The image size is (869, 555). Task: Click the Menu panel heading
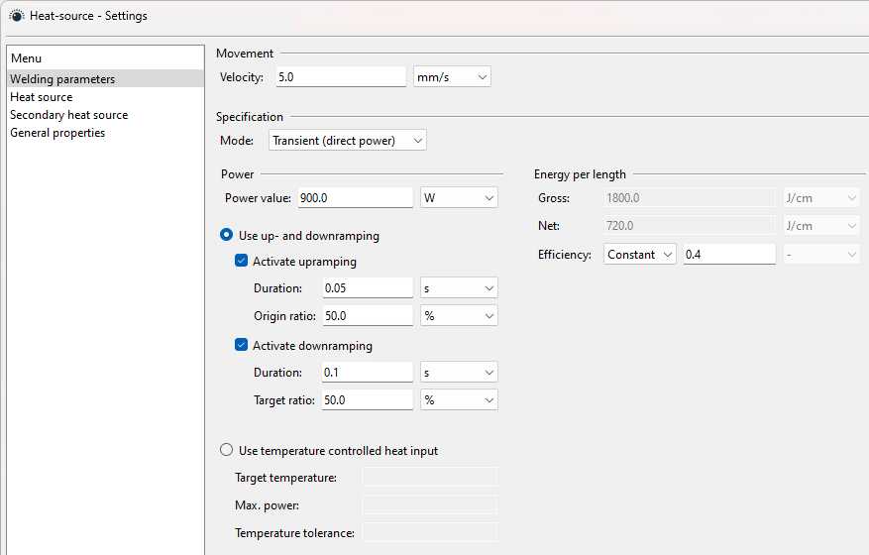[x=26, y=58]
